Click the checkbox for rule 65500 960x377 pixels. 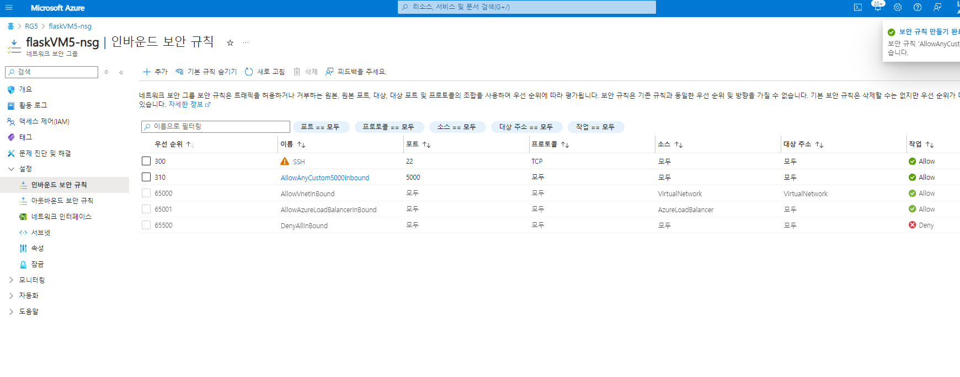146,225
